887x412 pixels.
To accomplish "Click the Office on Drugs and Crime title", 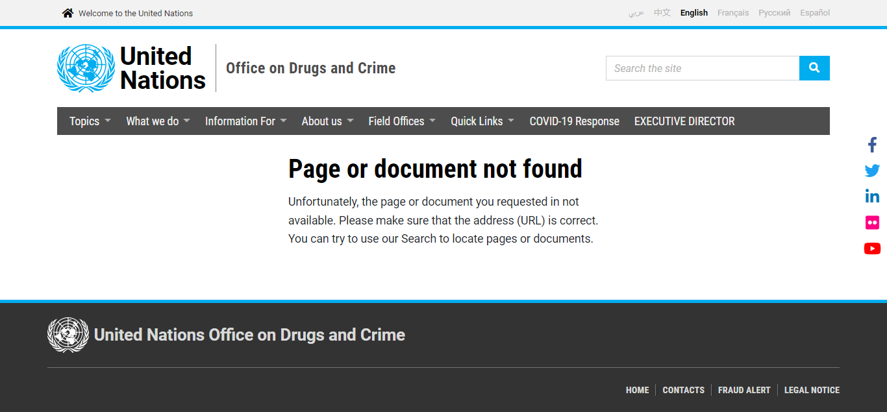I will 311,68.
